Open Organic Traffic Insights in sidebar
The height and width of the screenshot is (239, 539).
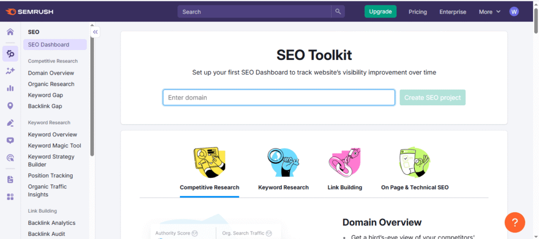(47, 191)
